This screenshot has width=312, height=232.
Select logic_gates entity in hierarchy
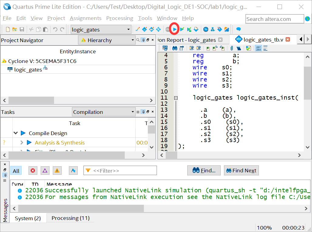tap(28, 70)
